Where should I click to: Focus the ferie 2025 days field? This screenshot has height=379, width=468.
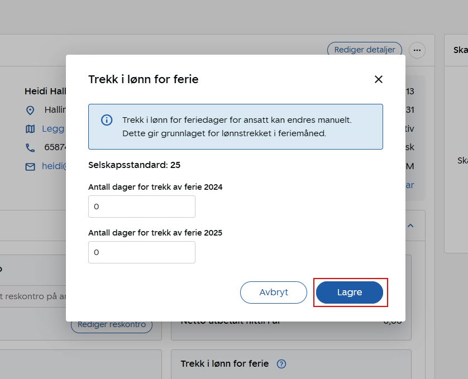click(142, 252)
